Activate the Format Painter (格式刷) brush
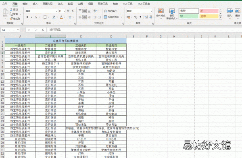 pyautogui.click(x=15, y=19)
